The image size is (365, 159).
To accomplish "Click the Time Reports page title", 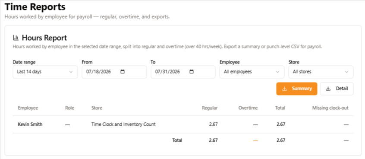I will (x=35, y=7).
